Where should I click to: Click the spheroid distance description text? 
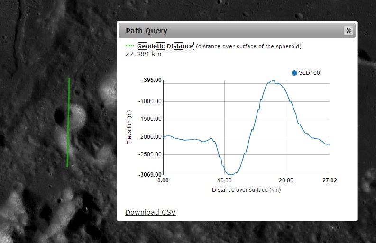coord(248,46)
